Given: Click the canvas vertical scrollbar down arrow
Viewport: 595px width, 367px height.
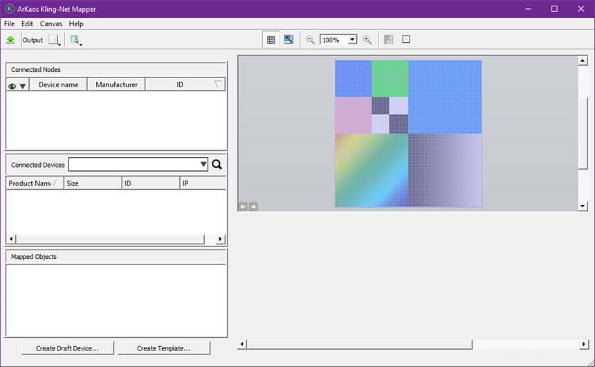Looking at the screenshot, I should [583, 206].
